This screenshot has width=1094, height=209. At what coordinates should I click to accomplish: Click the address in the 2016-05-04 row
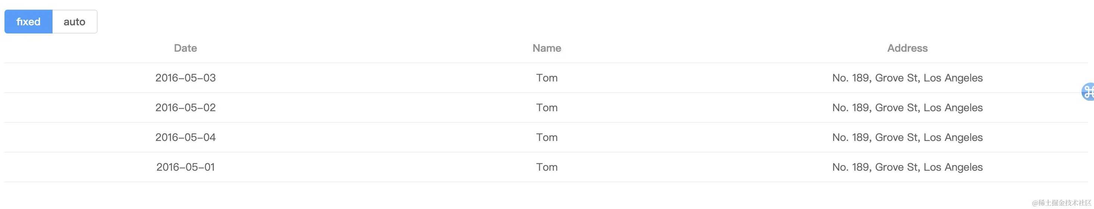[908, 137]
